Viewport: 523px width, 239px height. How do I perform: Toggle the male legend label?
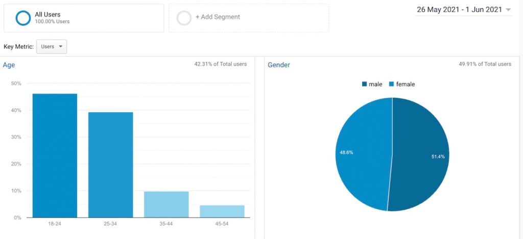[x=375, y=84]
